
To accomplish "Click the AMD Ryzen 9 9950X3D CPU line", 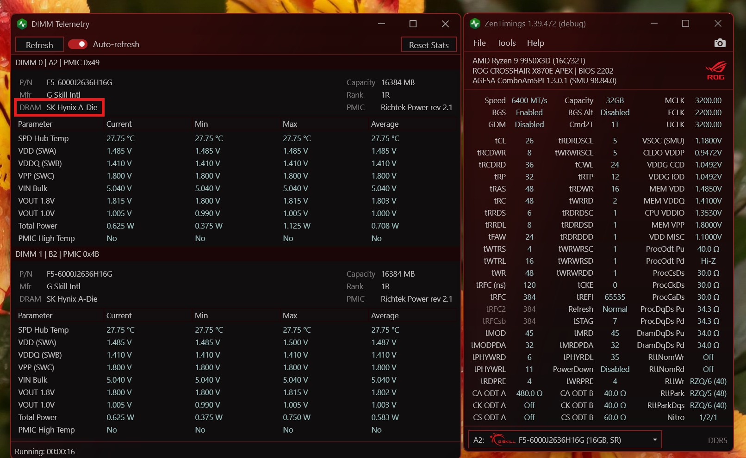I will (x=529, y=61).
